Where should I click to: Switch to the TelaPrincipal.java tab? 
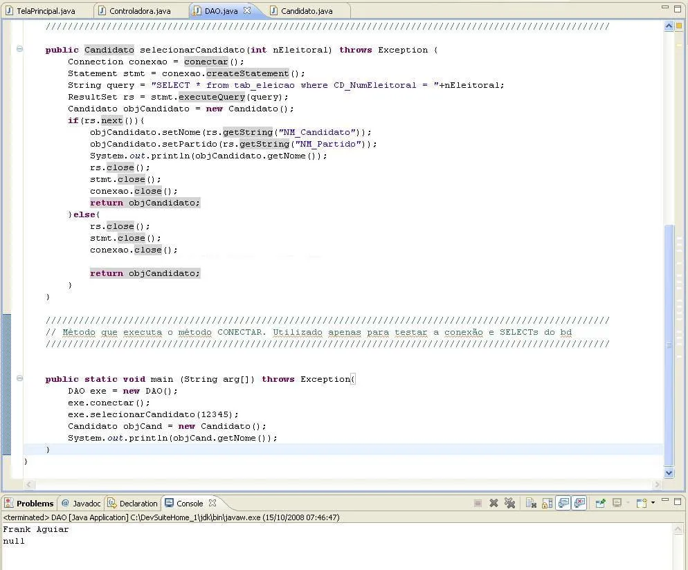click(46, 11)
